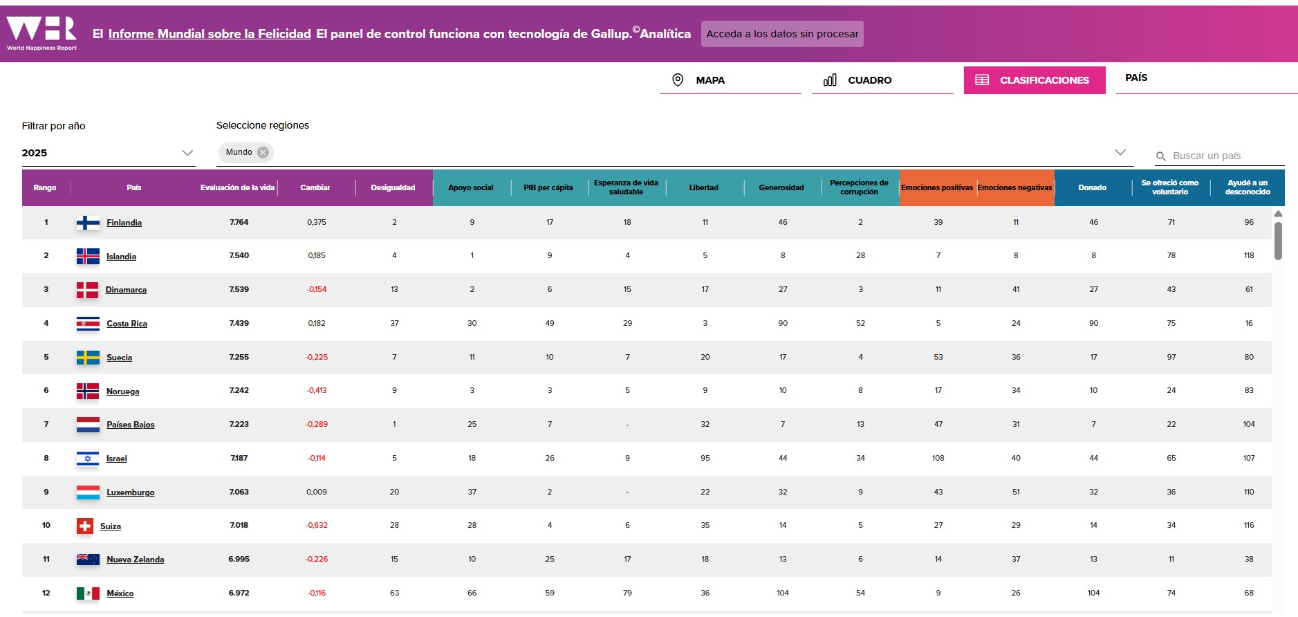Click the bar chart icon beside CUADRO
This screenshot has width=1298, height=617.
click(830, 80)
